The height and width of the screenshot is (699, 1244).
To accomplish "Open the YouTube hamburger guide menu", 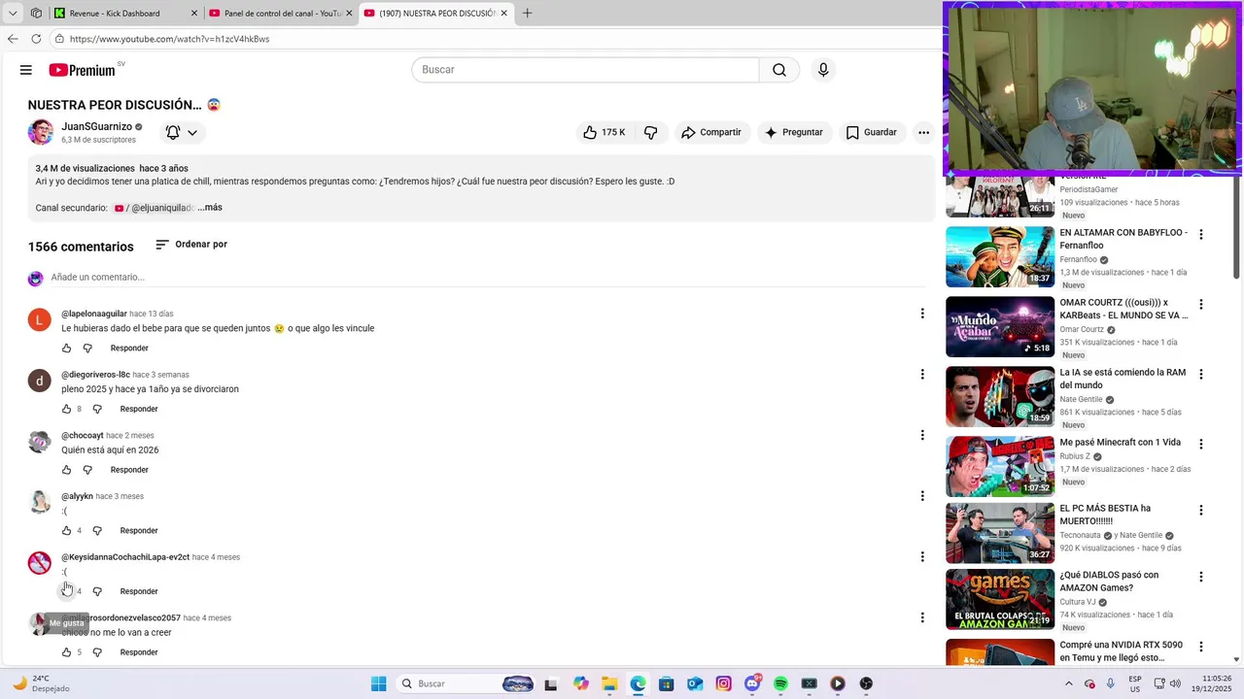I will point(26,70).
